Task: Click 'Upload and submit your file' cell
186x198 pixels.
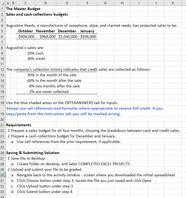Action: pos(46,169)
